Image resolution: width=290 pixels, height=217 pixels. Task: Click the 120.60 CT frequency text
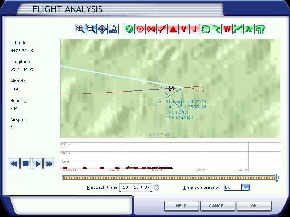tap(177, 112)
